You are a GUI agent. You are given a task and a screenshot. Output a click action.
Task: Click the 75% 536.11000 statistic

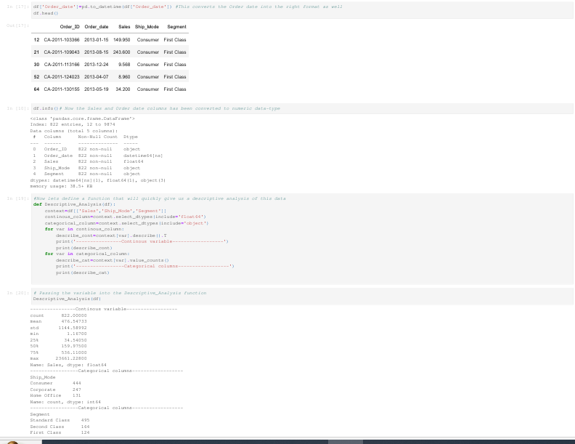pos(58,352)
